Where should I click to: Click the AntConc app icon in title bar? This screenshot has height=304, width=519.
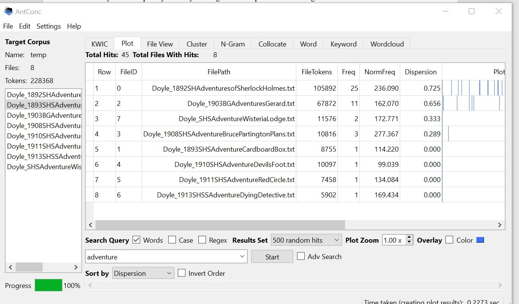point(8,12)
